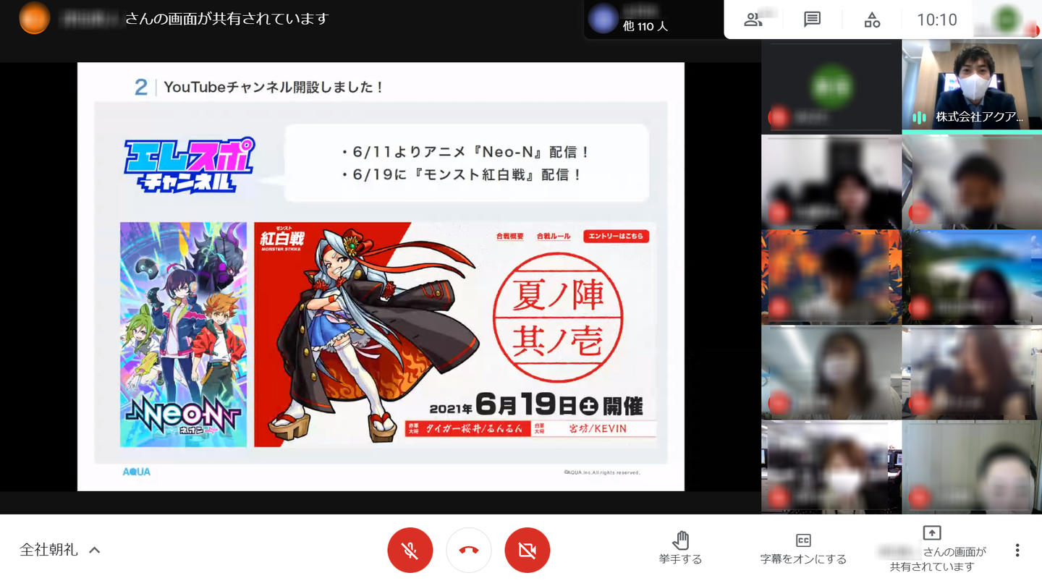Click the slide title YouTubeチャンネル開設しました！

coord(274,88)
